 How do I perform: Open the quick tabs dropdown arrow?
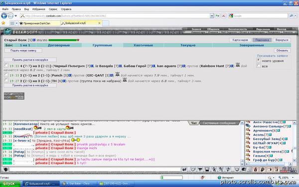pos(16,23)
